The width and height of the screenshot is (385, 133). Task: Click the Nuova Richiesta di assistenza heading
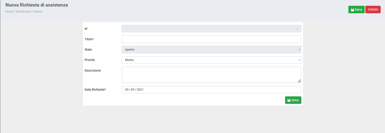click(37, 5)
